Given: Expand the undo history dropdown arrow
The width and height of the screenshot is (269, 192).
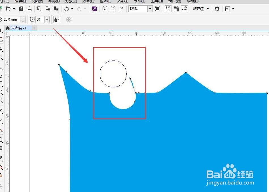Looking at the screenshot, I should click(x=72, y=9).
